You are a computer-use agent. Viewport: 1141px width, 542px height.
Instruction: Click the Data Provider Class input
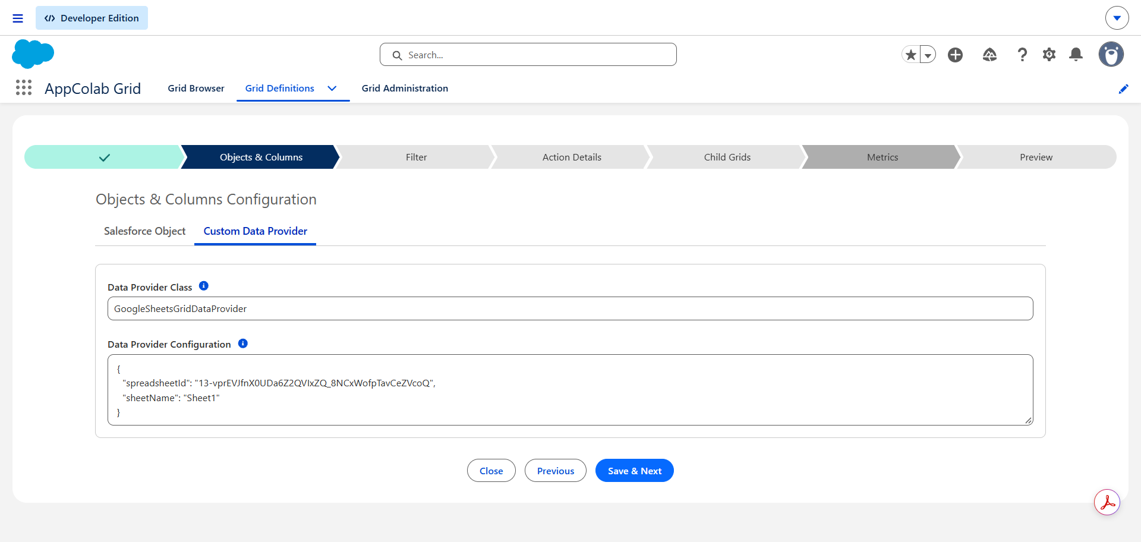570,308
